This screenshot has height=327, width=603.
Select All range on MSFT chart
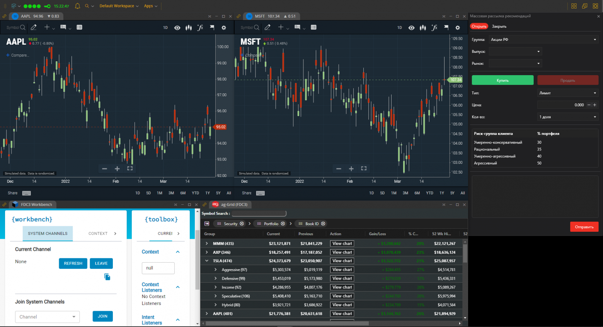pyautogui.click(x=463, y=193)
